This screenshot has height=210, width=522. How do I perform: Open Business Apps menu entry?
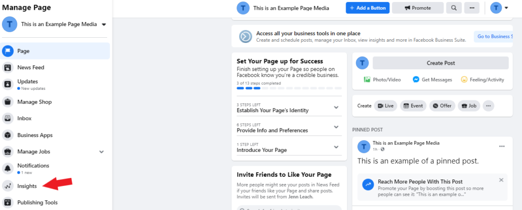pyautogui.click(x=55, y=135)
